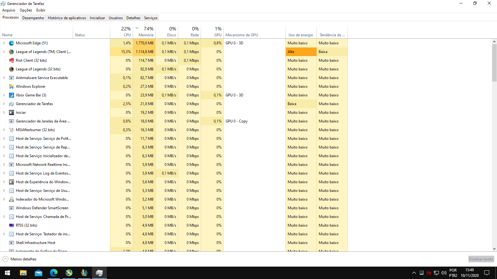This screenshot has width=497, height=279.
Task: Open the Exibir menu
Action: 41,10
